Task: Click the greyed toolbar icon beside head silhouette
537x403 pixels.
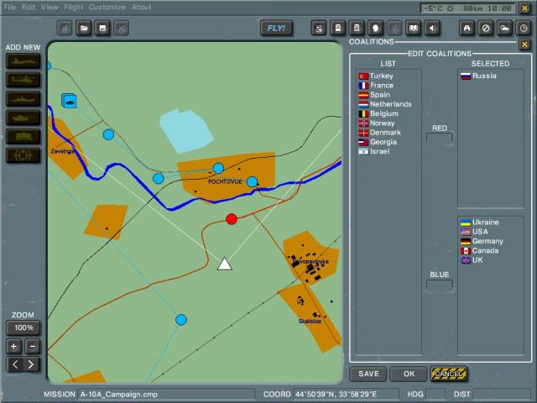Action: click(x=394, y=28)
